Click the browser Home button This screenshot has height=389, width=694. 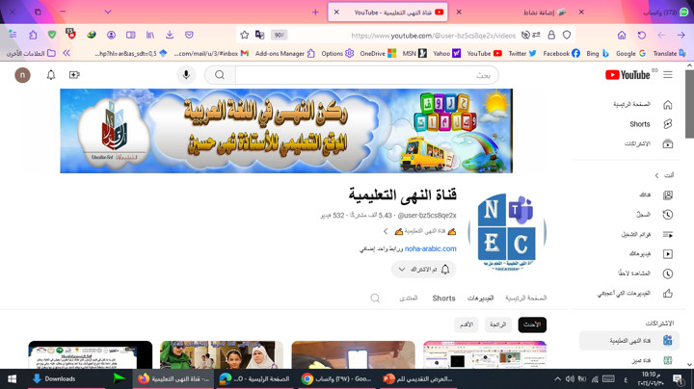click(x=622, y=35)
